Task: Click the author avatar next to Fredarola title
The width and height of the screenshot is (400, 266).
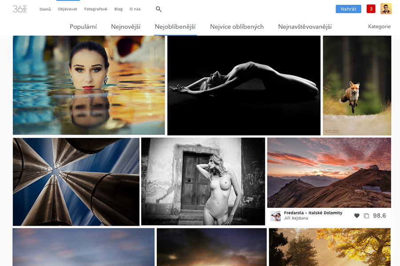Action: click(276, 216)
